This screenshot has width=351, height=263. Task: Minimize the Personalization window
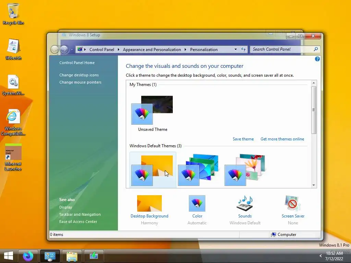[291, 36]
